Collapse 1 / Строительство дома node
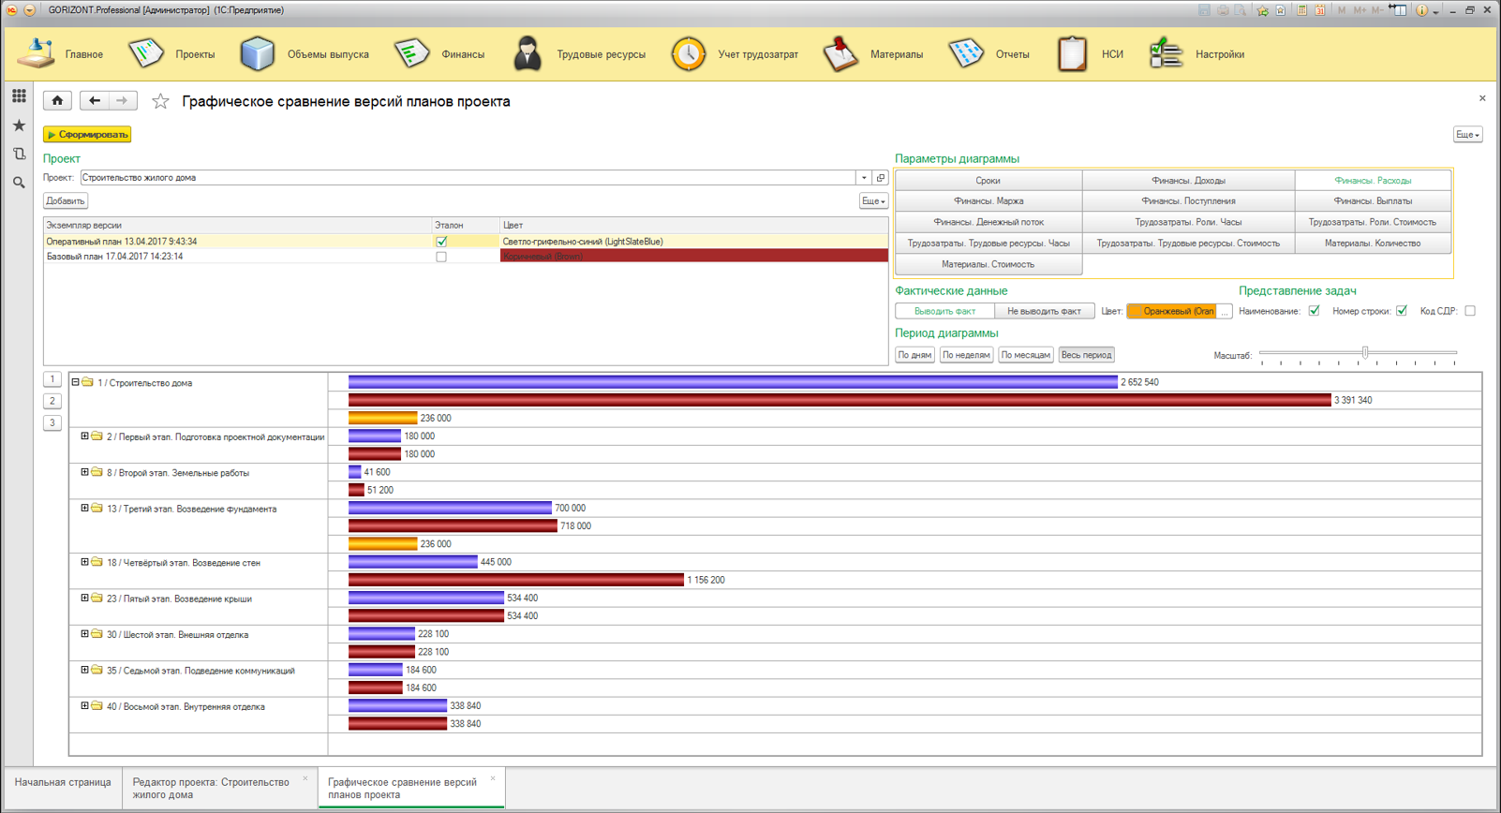The height and width of the screenshot is (813, 1501). [x=76, y=382]
